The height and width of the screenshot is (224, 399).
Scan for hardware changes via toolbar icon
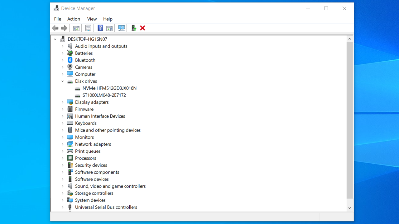[x=122, y=28]
